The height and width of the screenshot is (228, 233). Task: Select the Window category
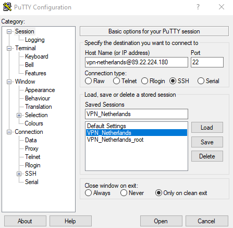coord(25,82)
